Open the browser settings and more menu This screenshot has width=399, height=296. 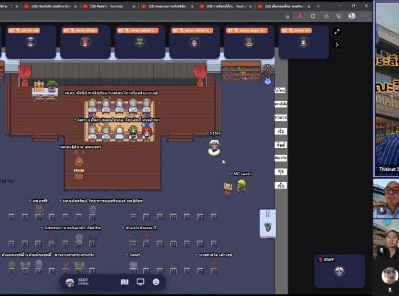[x=365, y=16]
